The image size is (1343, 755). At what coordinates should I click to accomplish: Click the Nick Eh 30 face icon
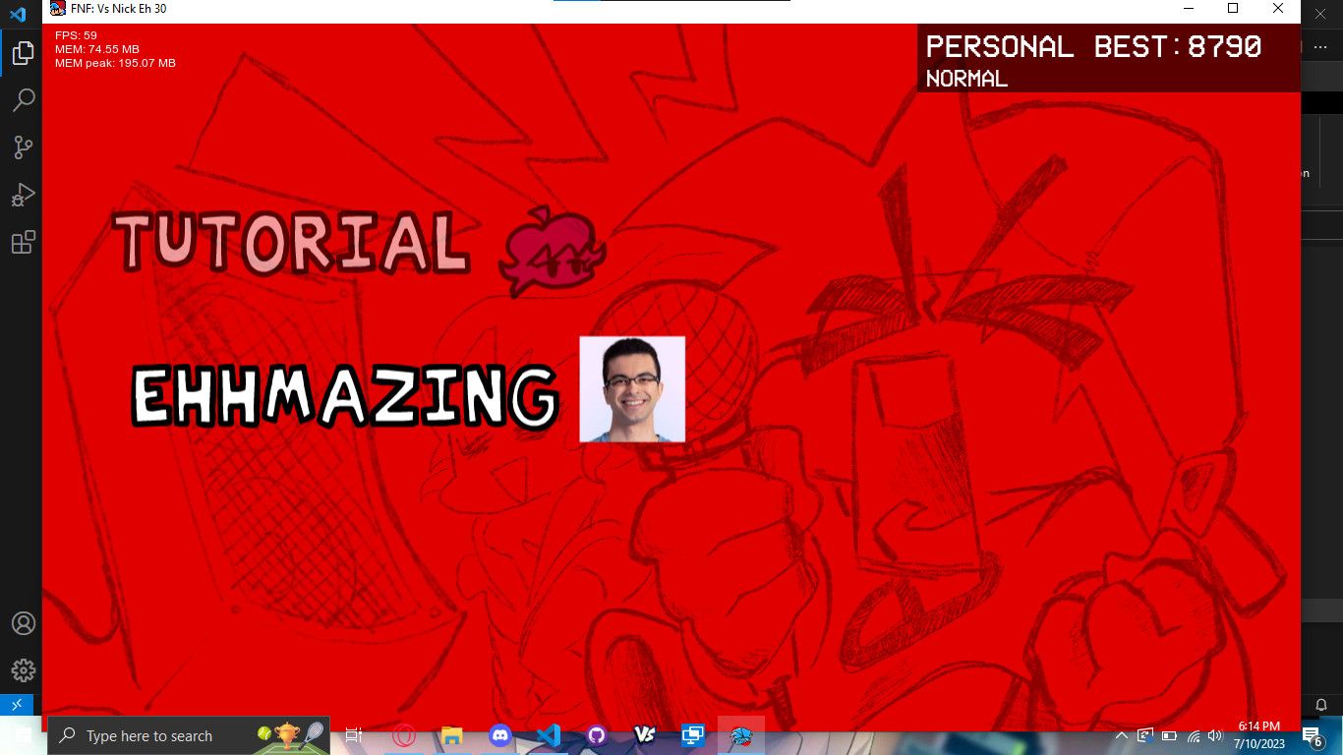click(632, 389)
